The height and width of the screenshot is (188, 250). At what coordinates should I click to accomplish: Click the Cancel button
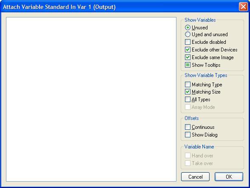point(195,177)
